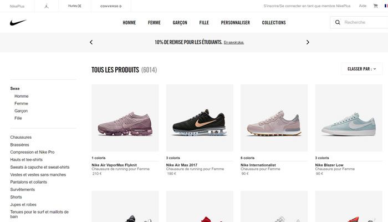Click the search magnifier icon

(x=338, y=22)
